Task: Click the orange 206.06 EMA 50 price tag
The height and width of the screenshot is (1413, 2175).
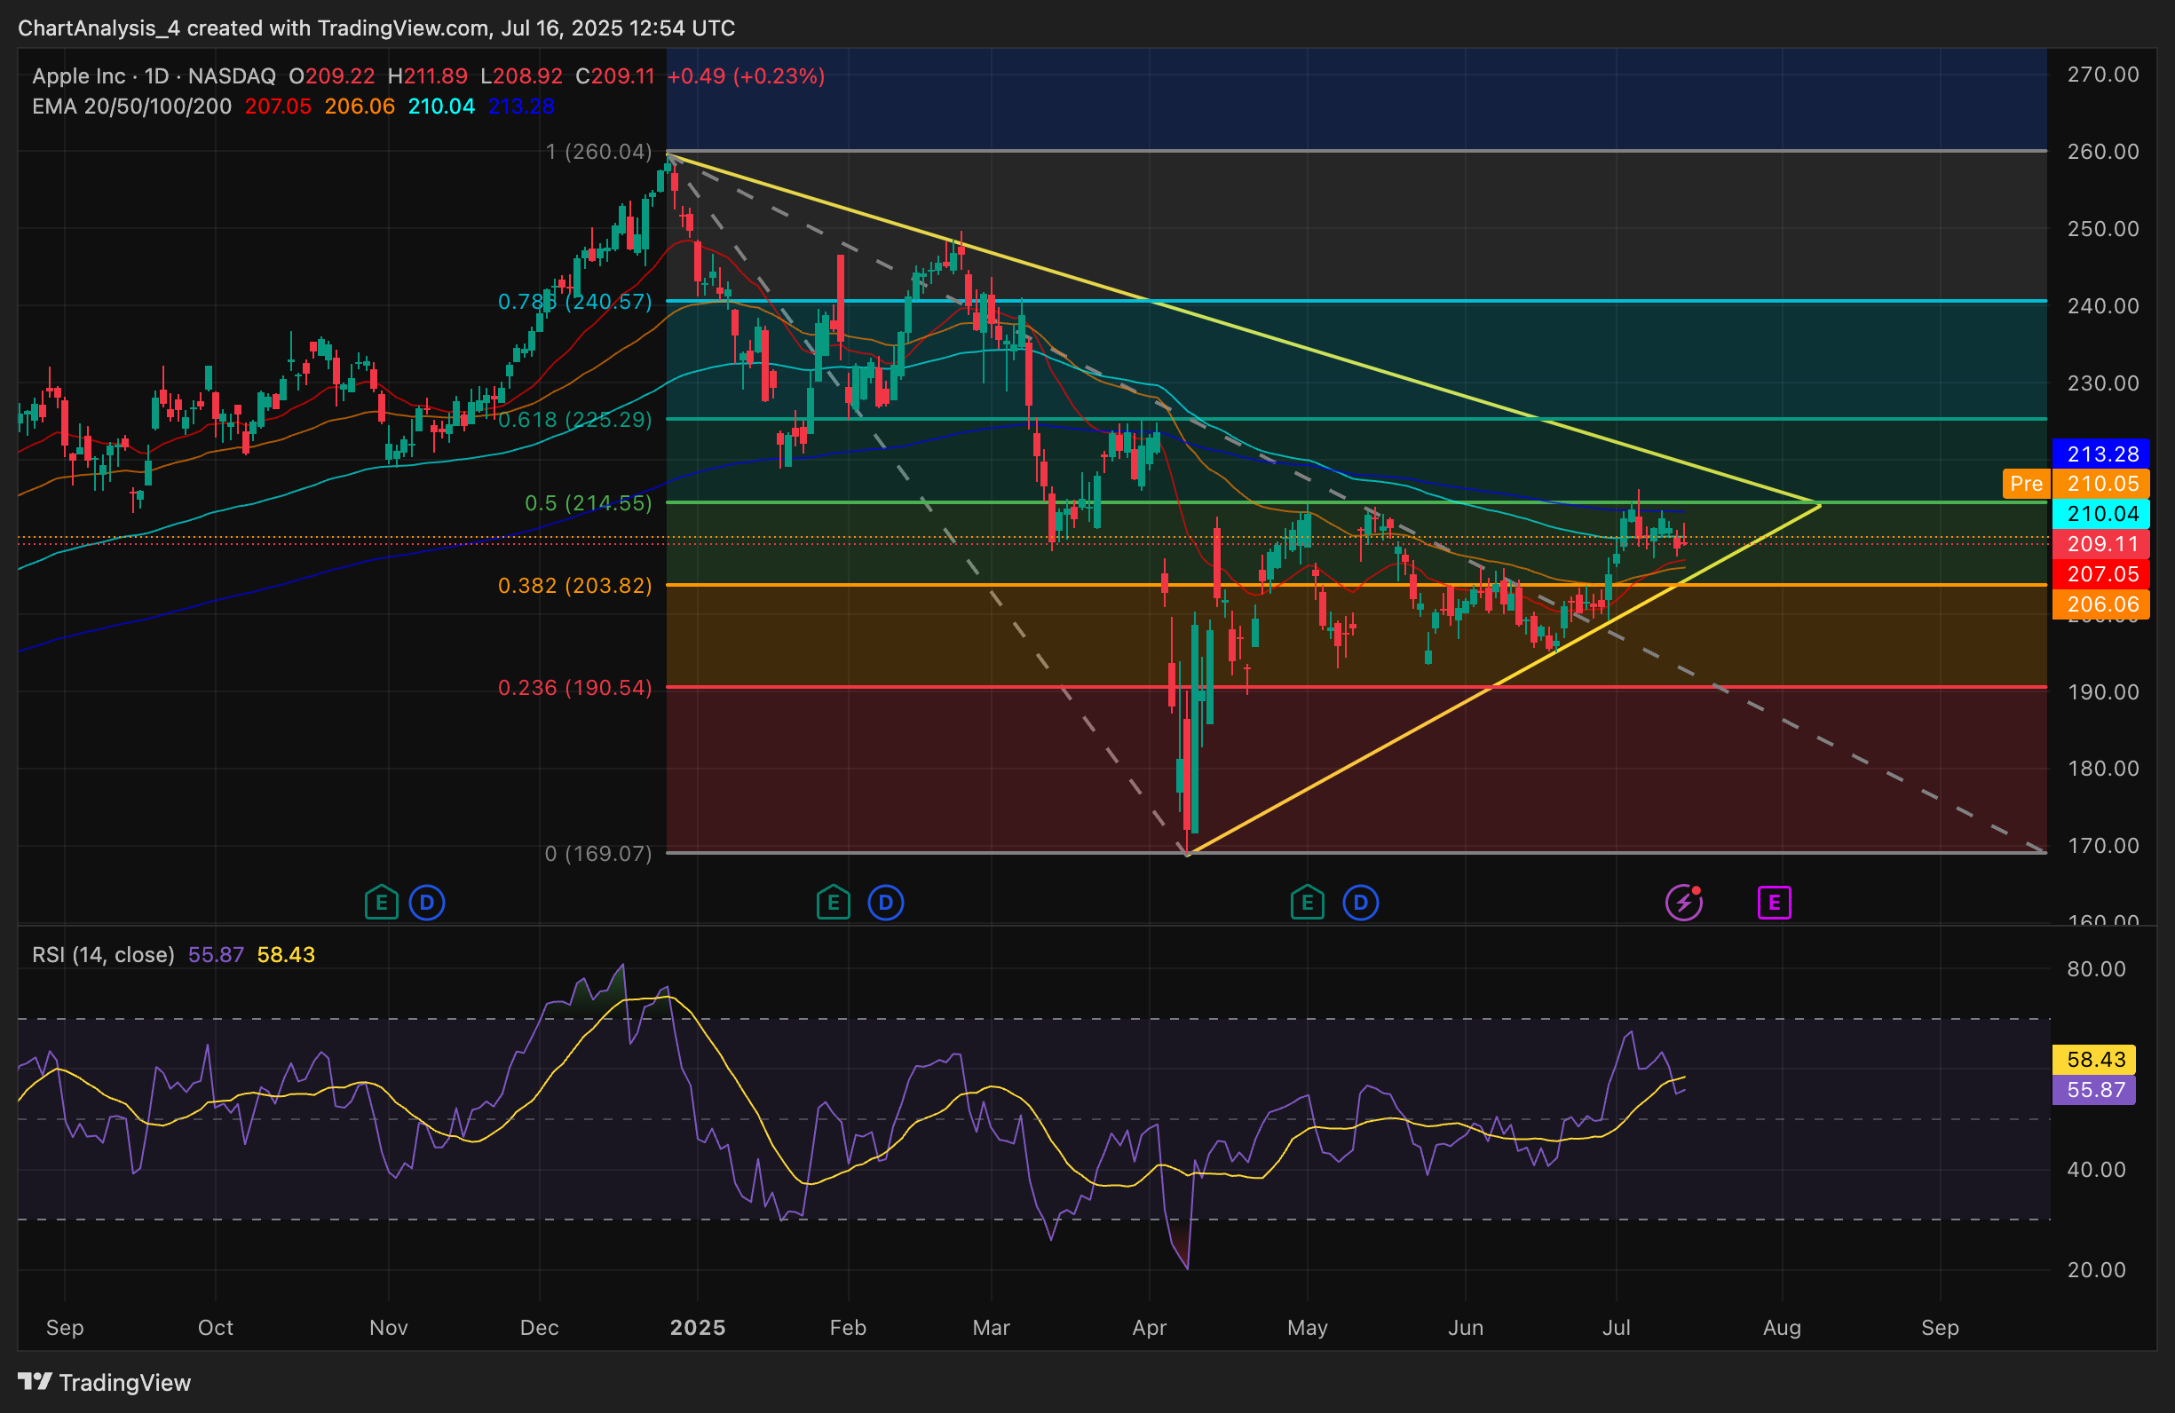Action: click(x=2101, y=604)
